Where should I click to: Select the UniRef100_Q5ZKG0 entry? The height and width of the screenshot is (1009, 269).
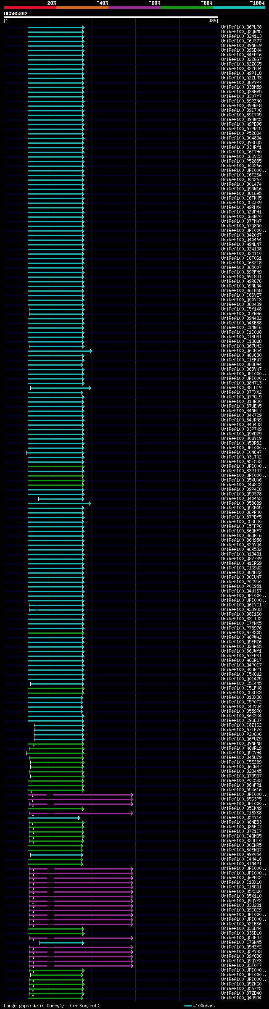point(241,984)
